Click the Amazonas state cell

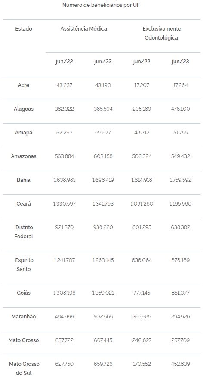(x=24, y=156)
